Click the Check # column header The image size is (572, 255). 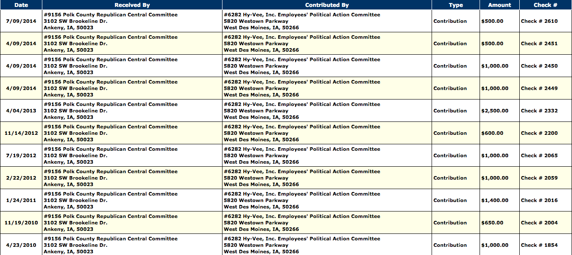pos(546,5)
